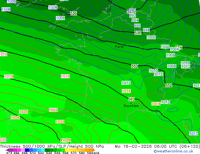200x154 pixels.
Task: Click the 510 legend value
Action: (x=33, y=153)
